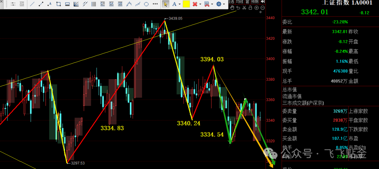Select the horizontal parallel lines tool
This screenshot has height=169, width=379.
coord(67,4)
